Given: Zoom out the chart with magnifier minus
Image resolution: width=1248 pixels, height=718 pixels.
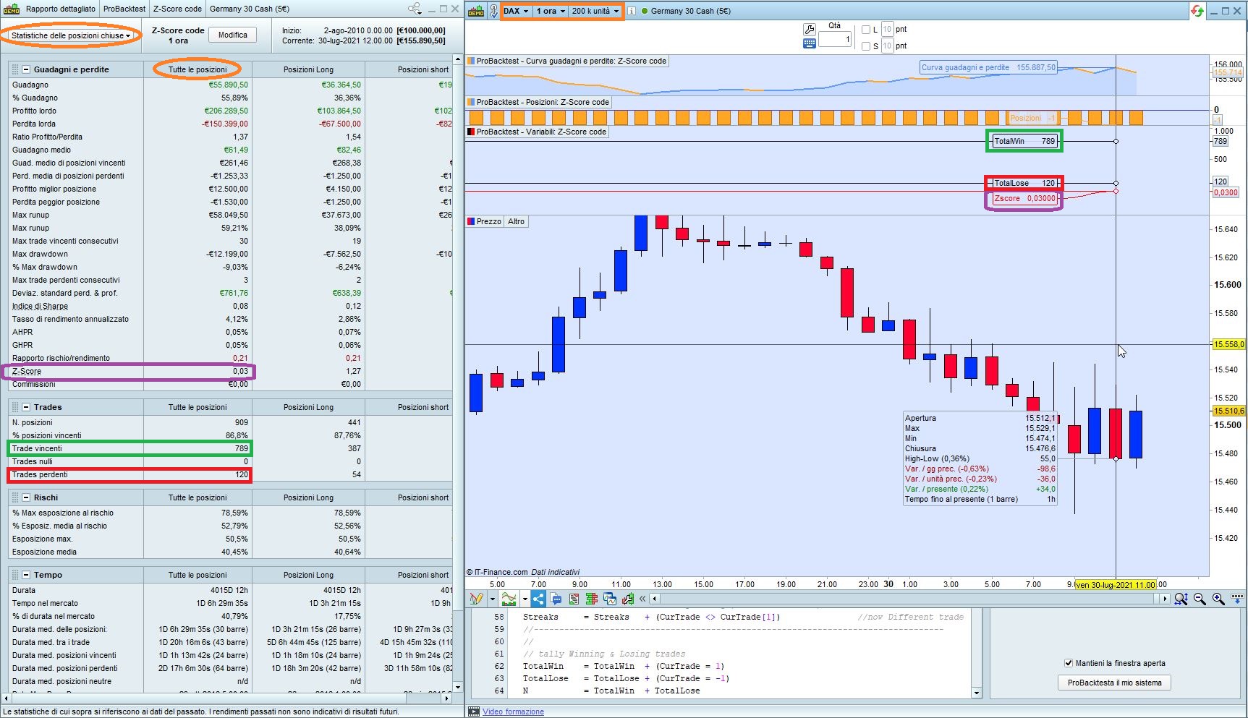Looking at the screenshot, I should (x=1200, y=599).
